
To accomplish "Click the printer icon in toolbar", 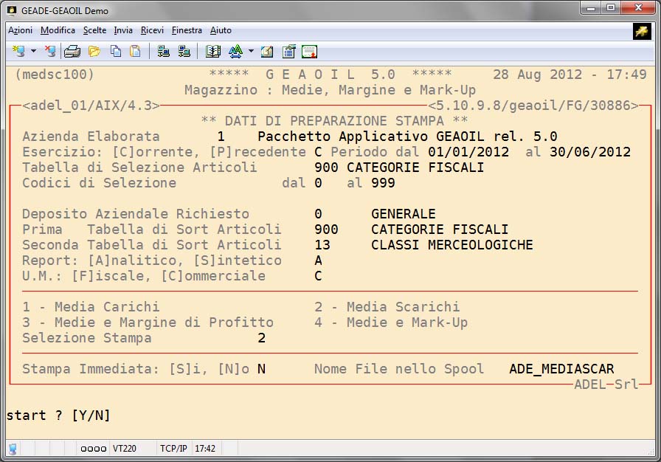I will click(x=72, y=52).
